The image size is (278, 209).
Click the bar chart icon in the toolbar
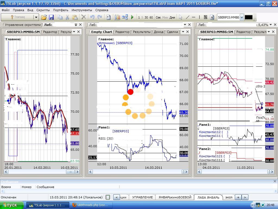coord(117,17)
